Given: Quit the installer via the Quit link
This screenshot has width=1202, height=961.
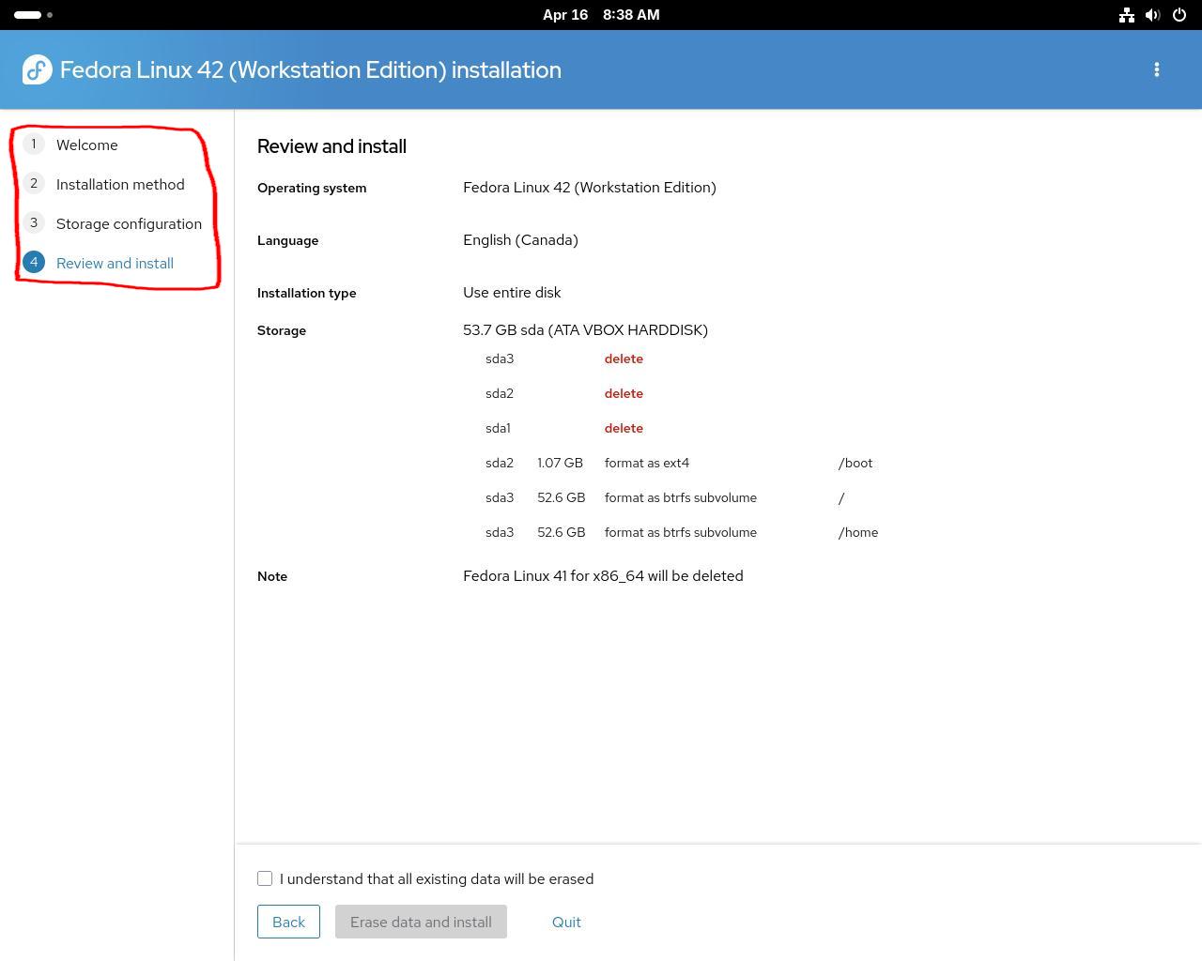Looking at the screenshot, I should pyautogui.click(x=566, y=922).
